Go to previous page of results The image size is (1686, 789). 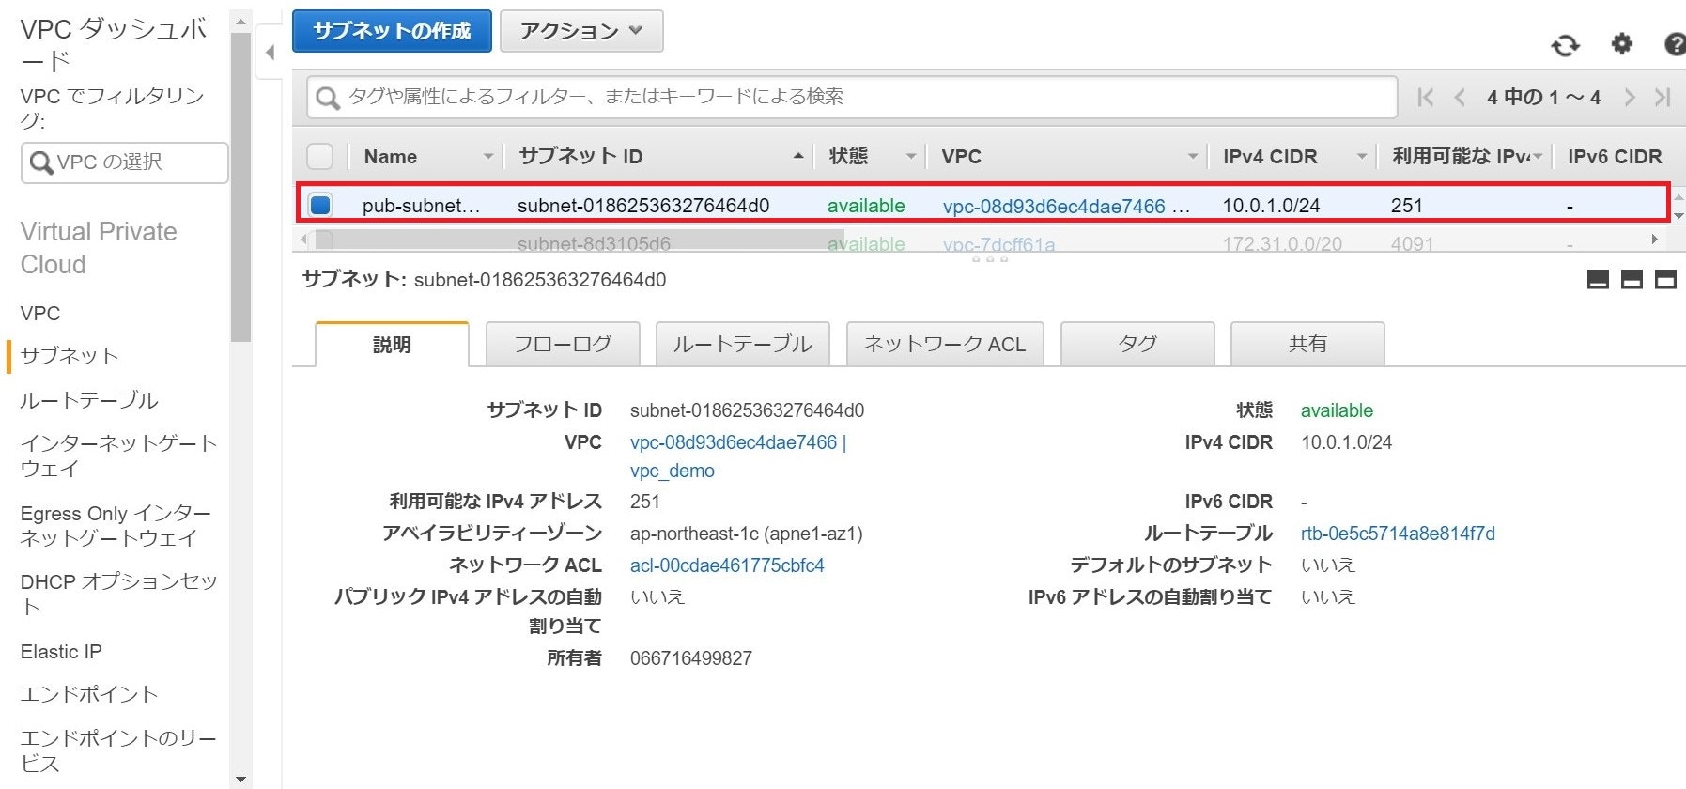(x=1459, y=97)
